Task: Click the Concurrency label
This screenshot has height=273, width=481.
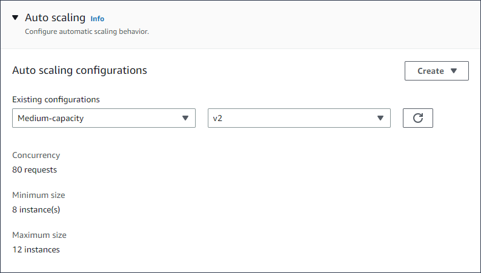Action: tap(36, 156)
